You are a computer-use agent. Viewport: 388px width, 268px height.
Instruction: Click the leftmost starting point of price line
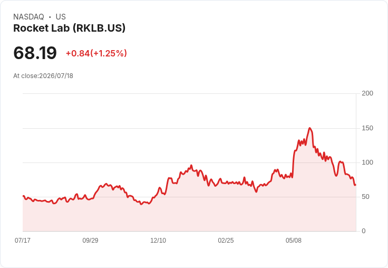pos(23,196)
